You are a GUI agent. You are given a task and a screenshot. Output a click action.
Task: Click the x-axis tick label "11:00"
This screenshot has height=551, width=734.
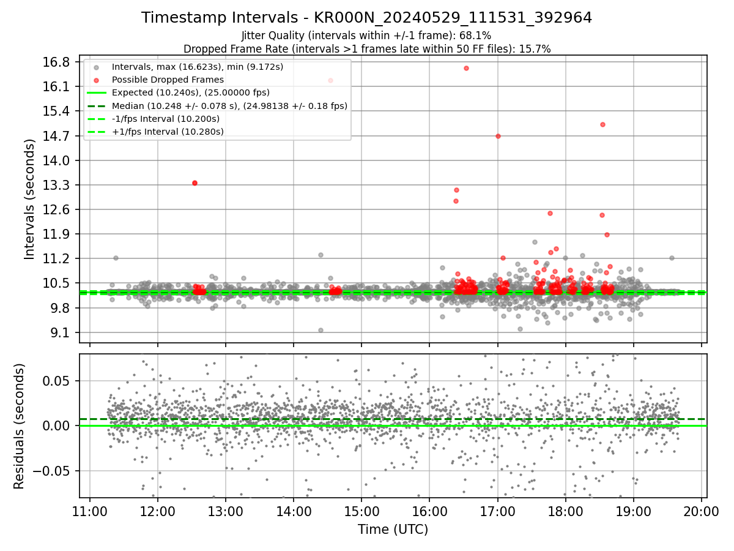click(x=90, y=511)
